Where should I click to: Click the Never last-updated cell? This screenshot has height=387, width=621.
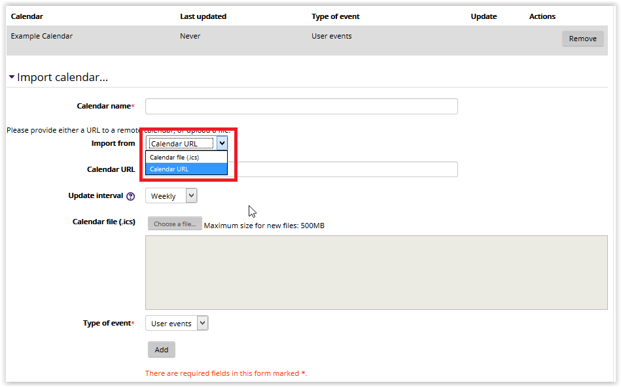click(x=190, y=36)
